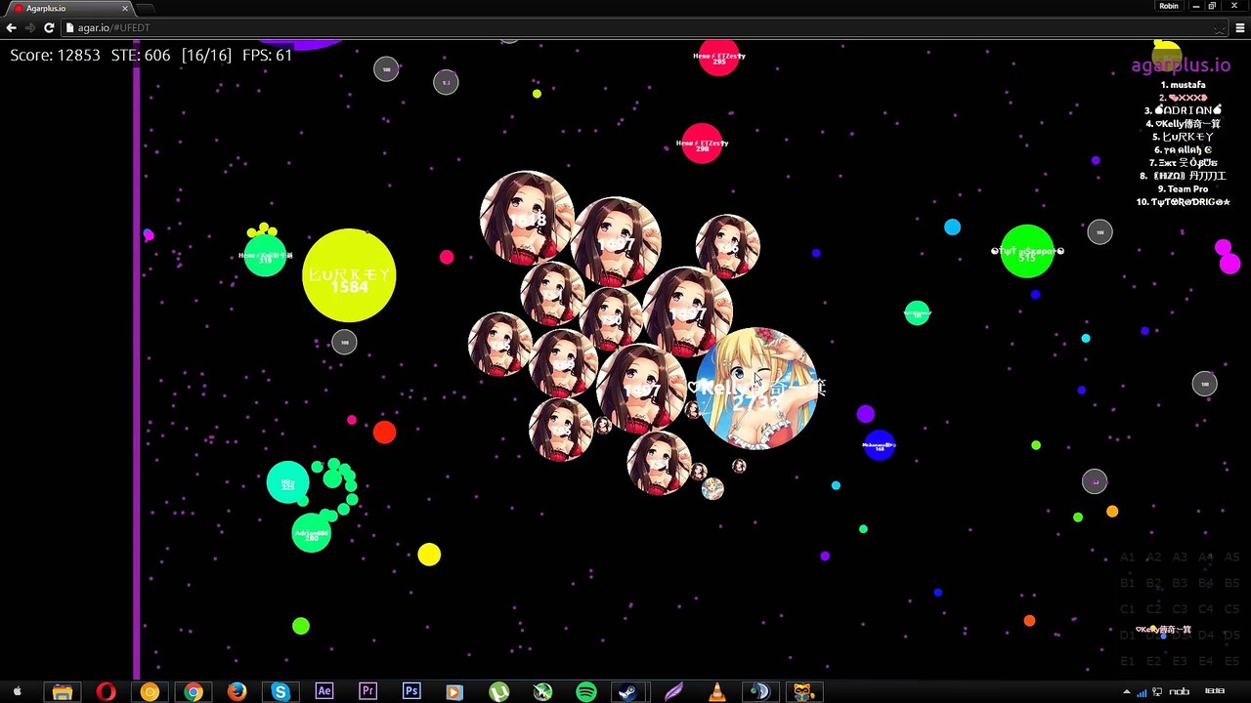Open the Apple-logo start button
Screen dimensions: 1251x703
click(17, 692)
